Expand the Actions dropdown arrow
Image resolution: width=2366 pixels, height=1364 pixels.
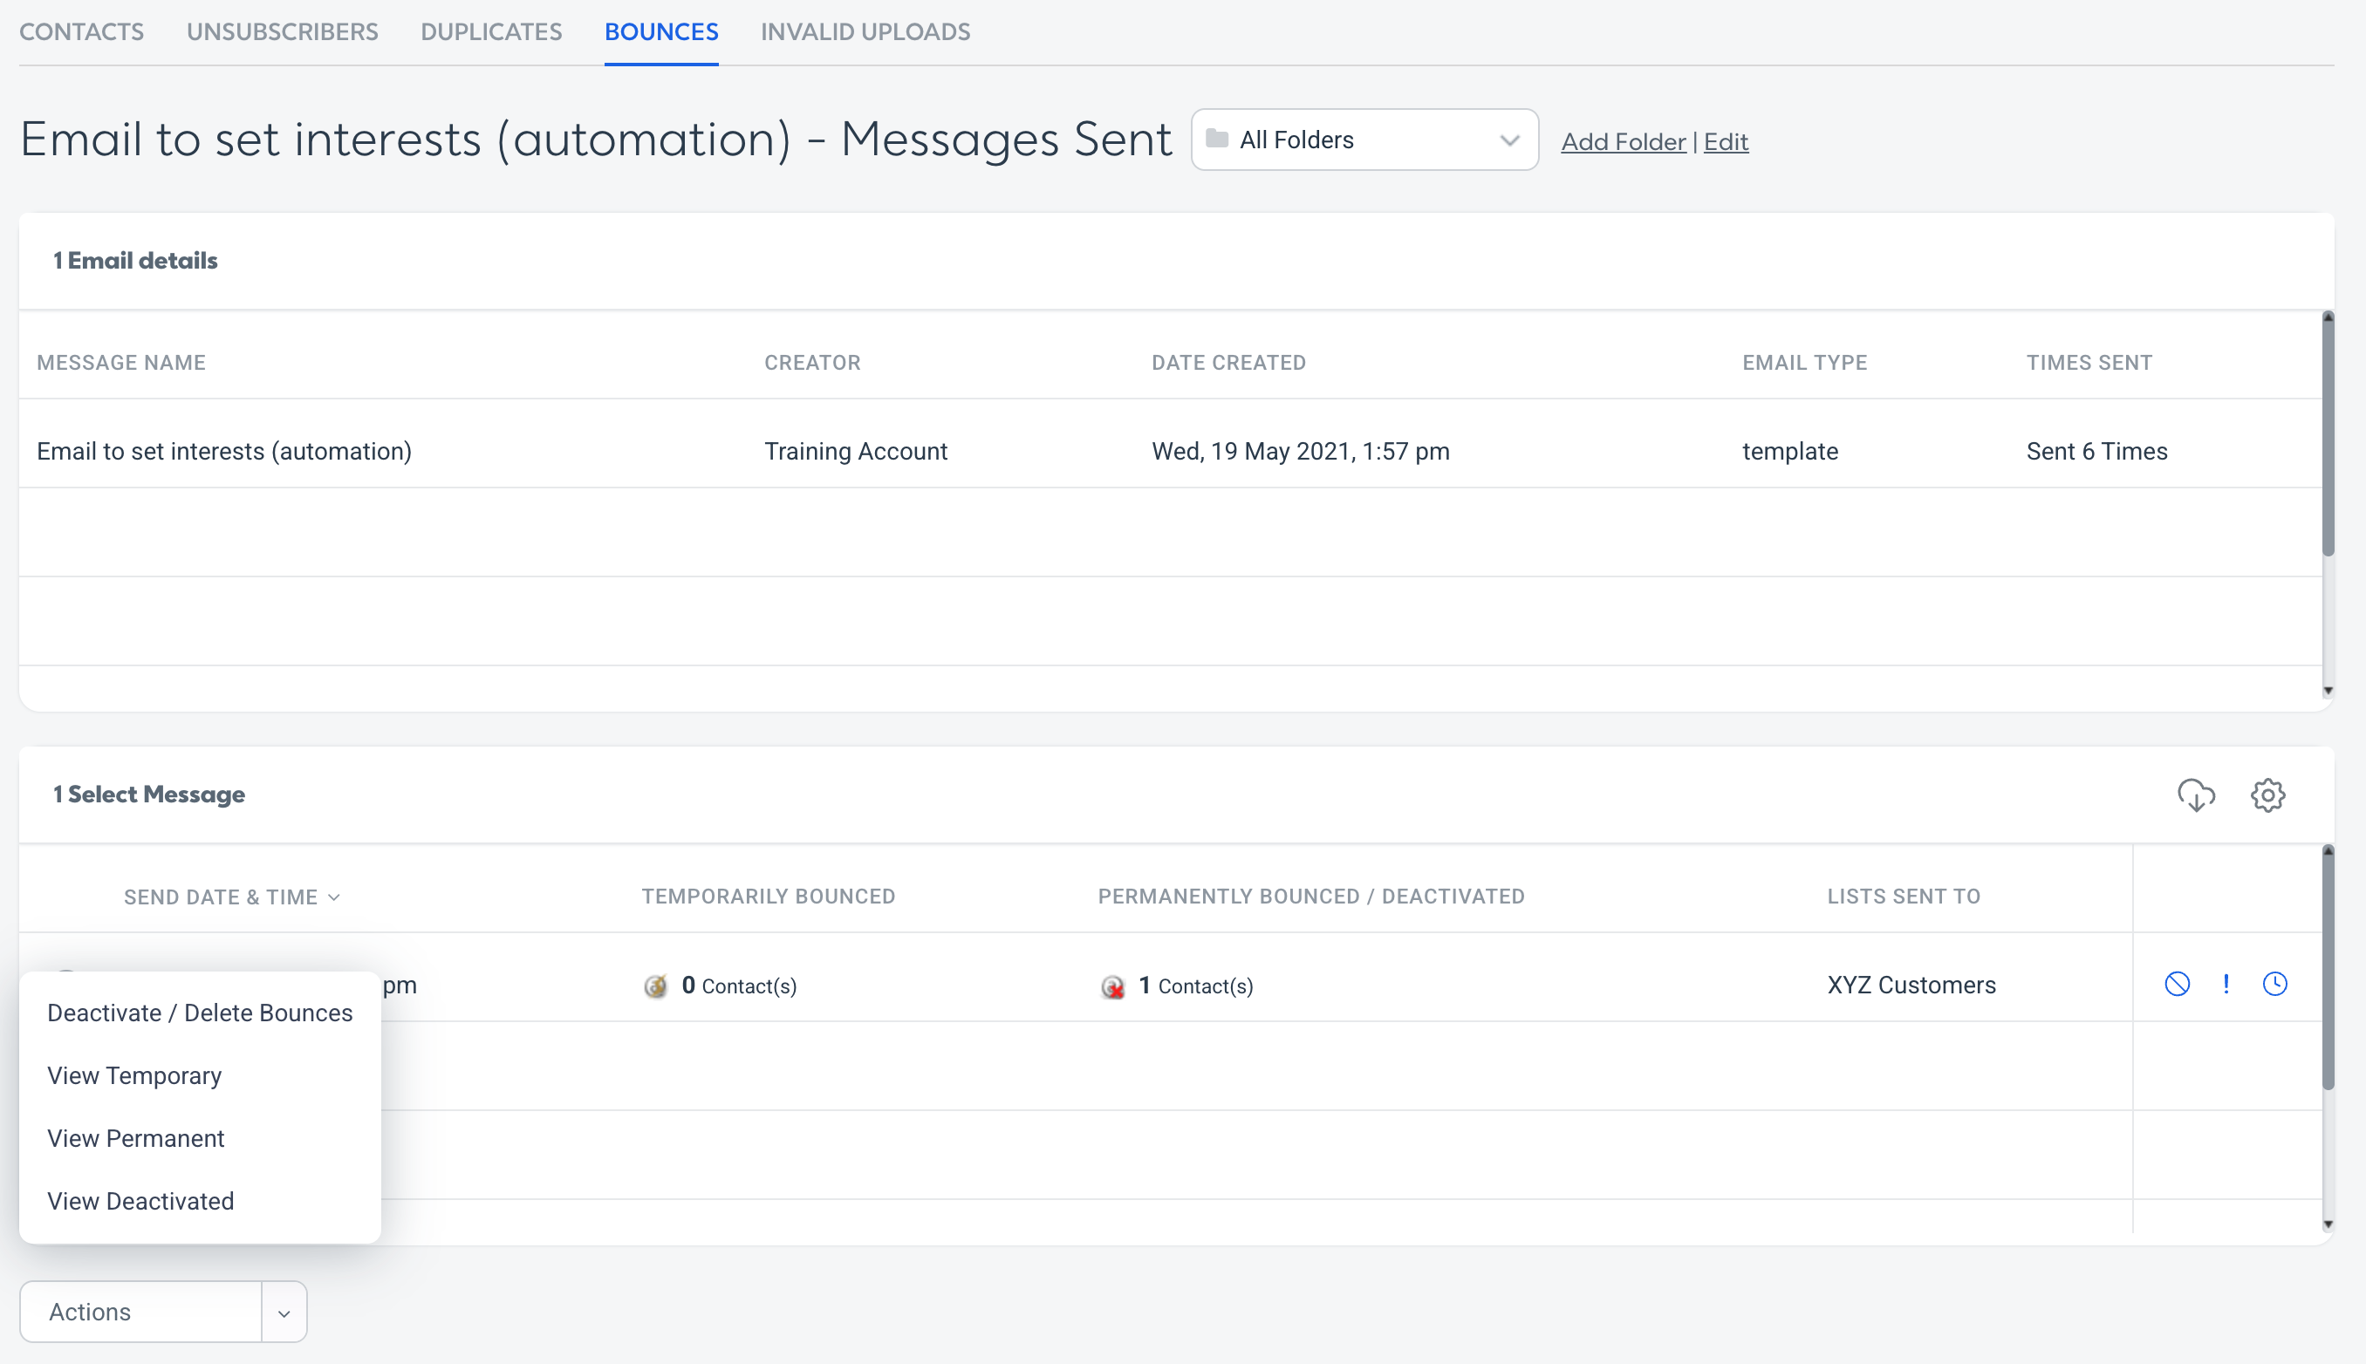pos(284,1313)
